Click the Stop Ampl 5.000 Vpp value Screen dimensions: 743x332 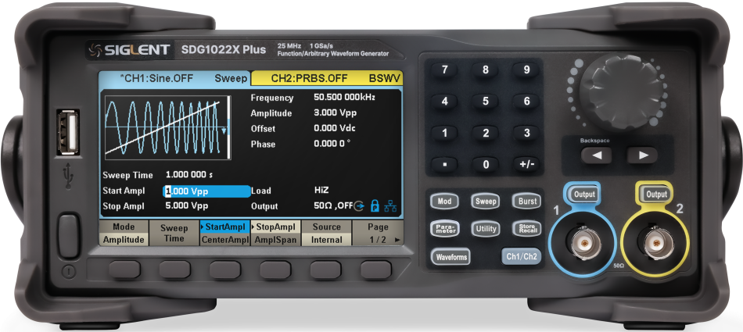[187, 206]
